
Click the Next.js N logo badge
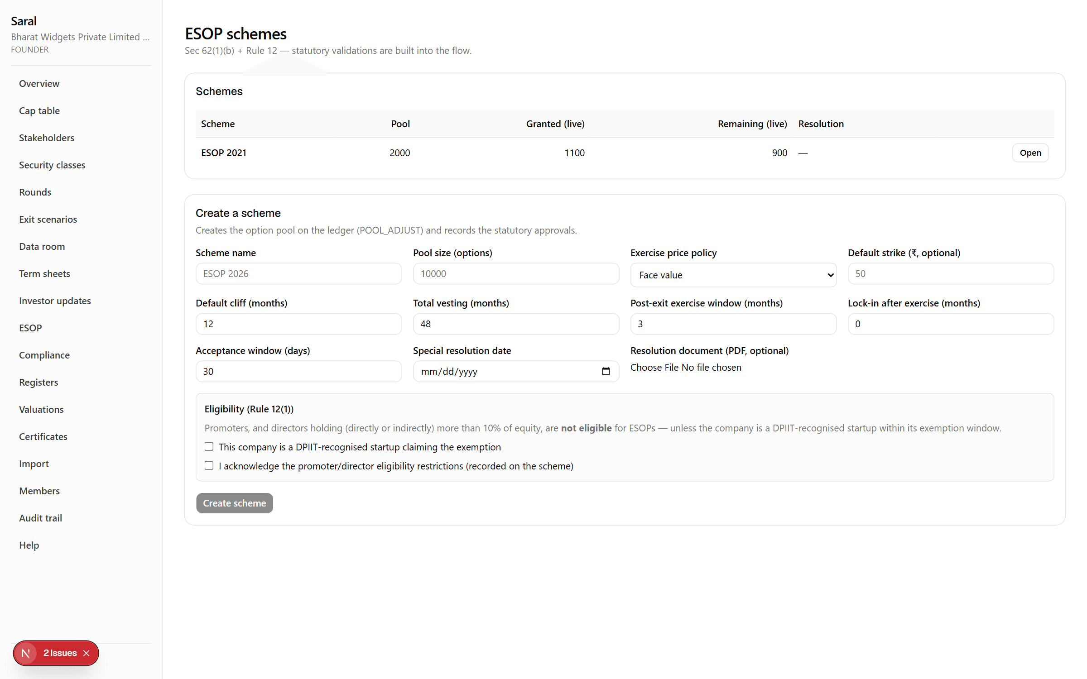pos(26,653)
